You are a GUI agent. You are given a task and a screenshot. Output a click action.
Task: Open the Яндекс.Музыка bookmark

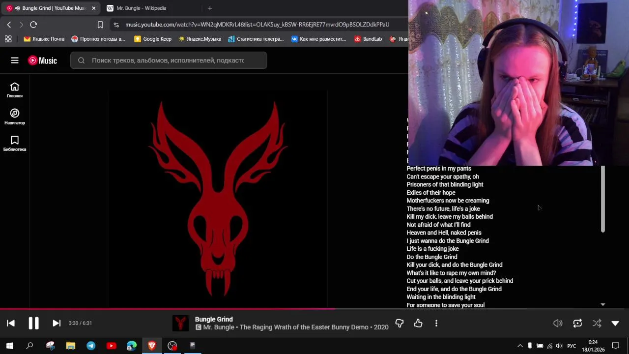click(200, 39)
